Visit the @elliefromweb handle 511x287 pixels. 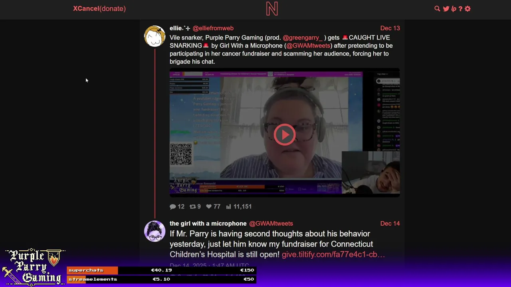[213, 28]
